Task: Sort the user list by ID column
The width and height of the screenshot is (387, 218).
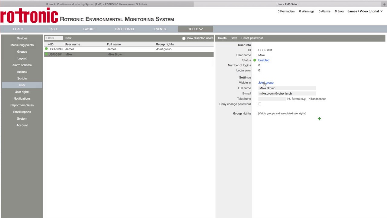Action: point(51,44)
